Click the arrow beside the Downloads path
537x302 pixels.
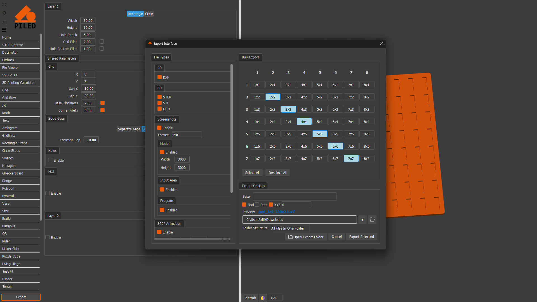click(x=362, y=220)
